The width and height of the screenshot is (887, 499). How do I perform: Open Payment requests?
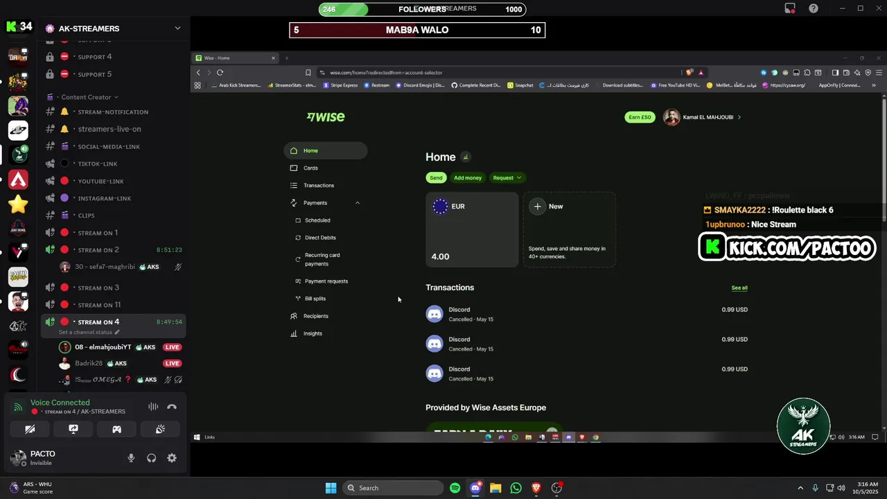point(325,281)
